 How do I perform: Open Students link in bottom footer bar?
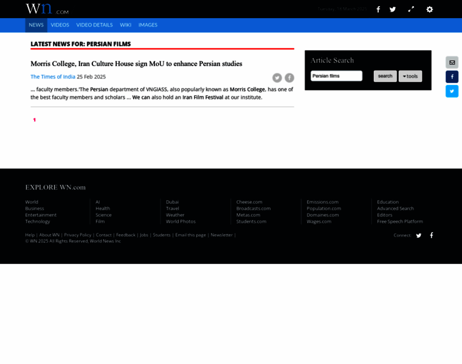162,235
